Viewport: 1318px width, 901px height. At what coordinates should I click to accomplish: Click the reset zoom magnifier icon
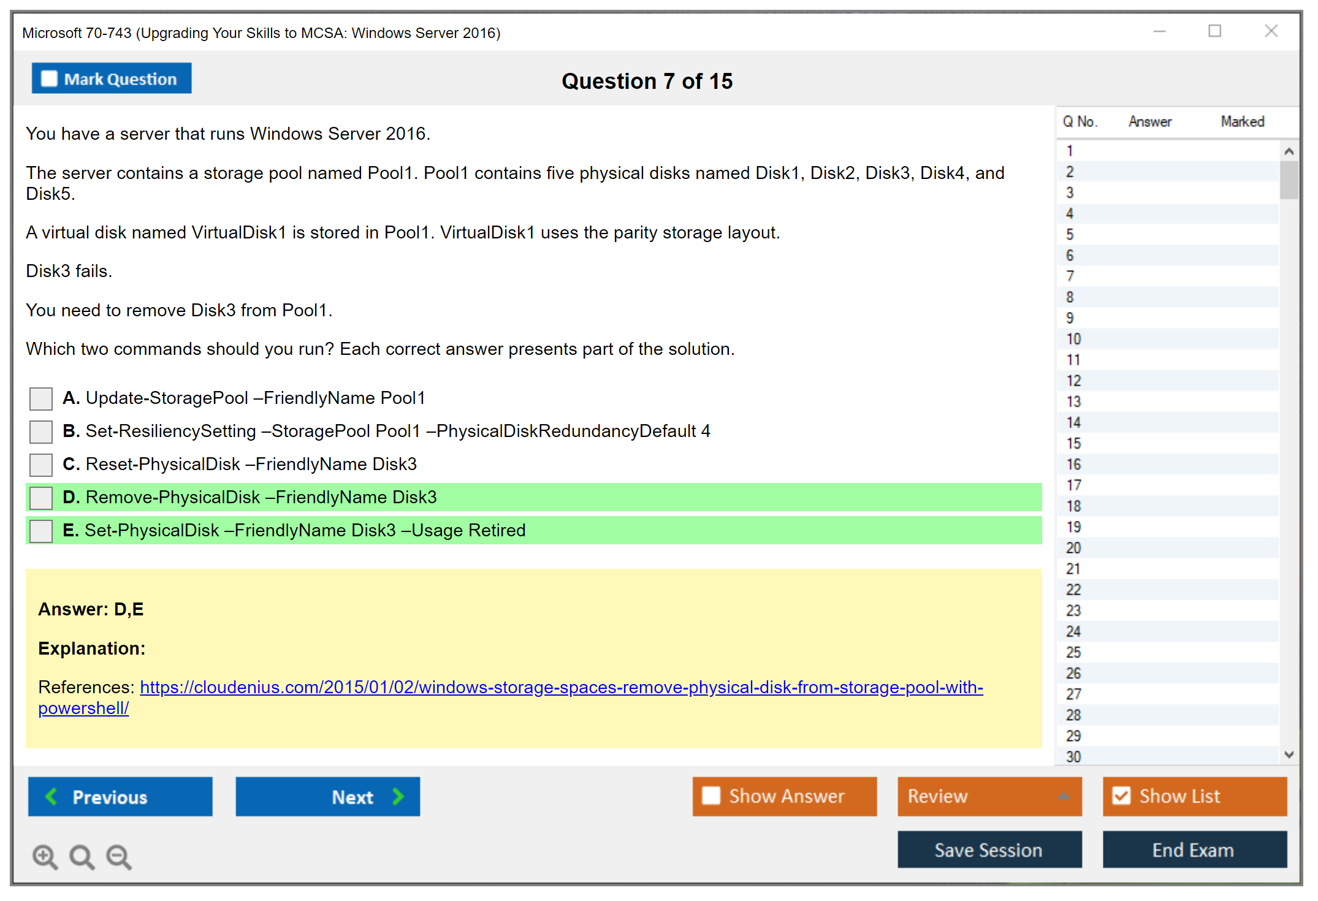pos(82,856)
